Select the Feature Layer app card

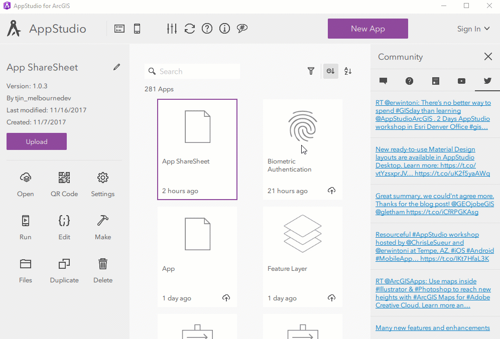click(303, 257)
